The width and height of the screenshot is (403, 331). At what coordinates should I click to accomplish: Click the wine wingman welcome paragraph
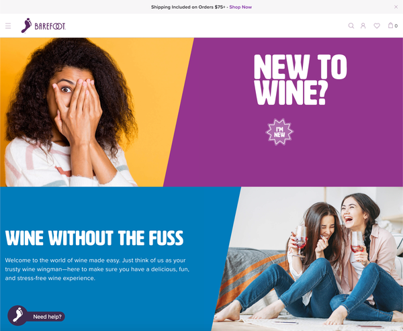pos(97,269)
